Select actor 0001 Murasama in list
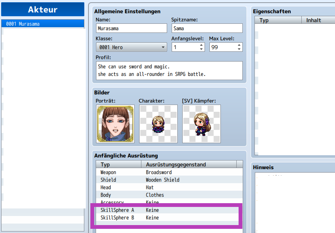 [43, 24]
